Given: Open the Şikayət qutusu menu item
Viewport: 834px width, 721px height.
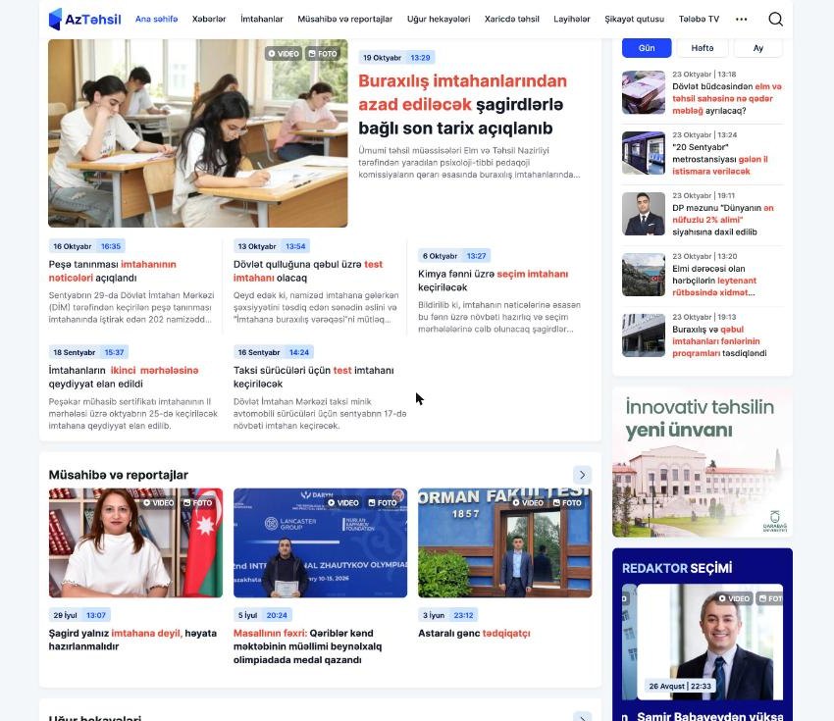Looking at the screenshot, I should pyautogui.click(x=635, y=20).
